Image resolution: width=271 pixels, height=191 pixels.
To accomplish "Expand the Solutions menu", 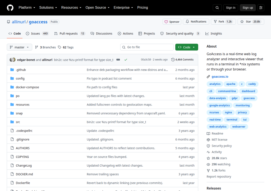I will (x=48, y=7).
